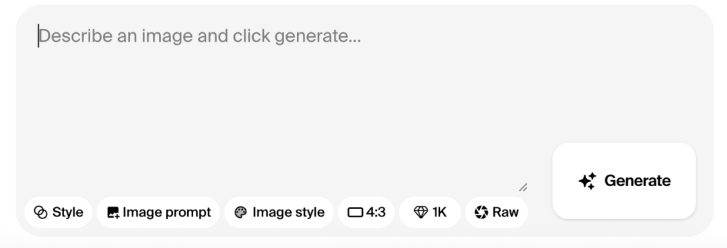This screenshot has height=248, width=727.
Task: Click the Style text label
Action: (x=68, y=212)
